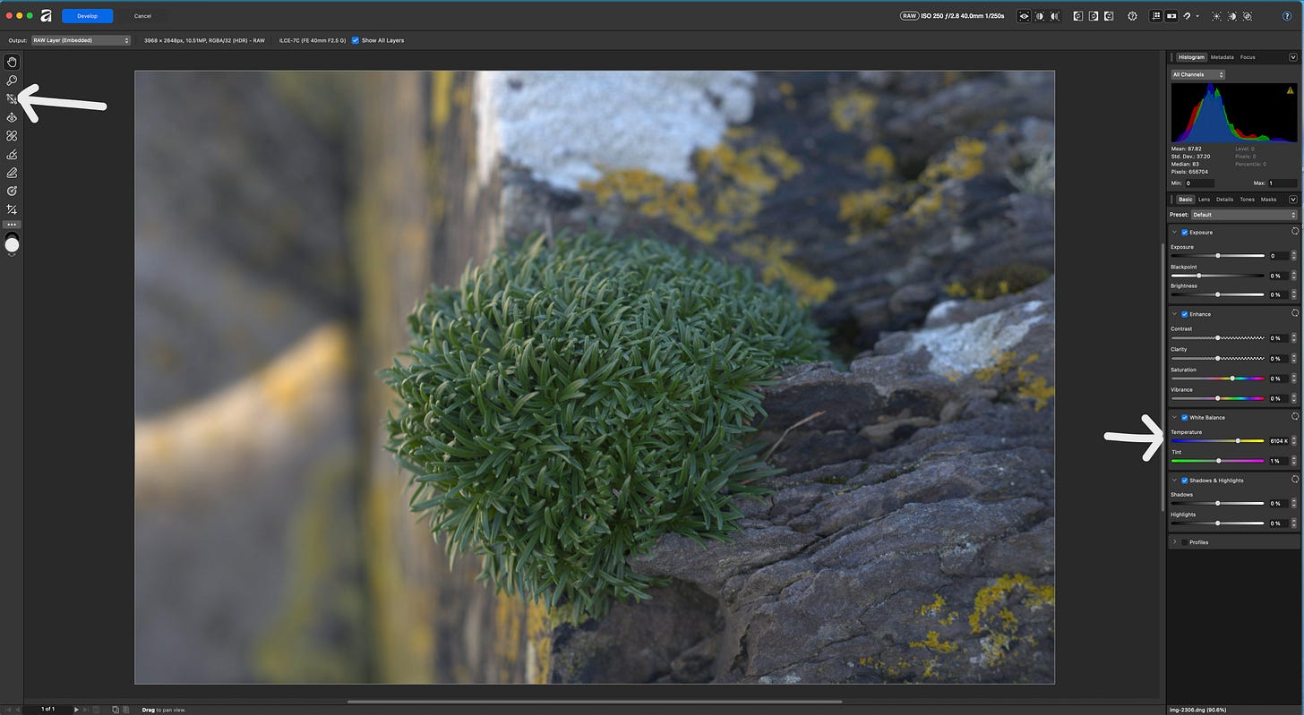Viewport: 1304px width, 715px height.
Task: Select the Zoom tool in left toolbar
Action: pos(12,81)
